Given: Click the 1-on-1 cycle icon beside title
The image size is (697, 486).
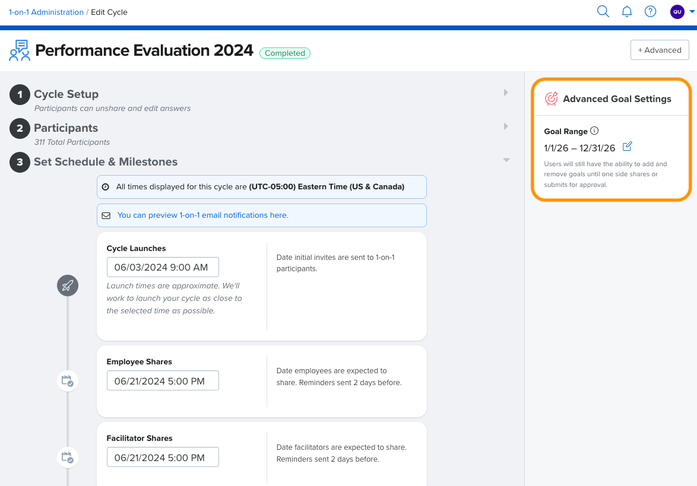Looking at the screenshot, I should [x=20, y=51].
